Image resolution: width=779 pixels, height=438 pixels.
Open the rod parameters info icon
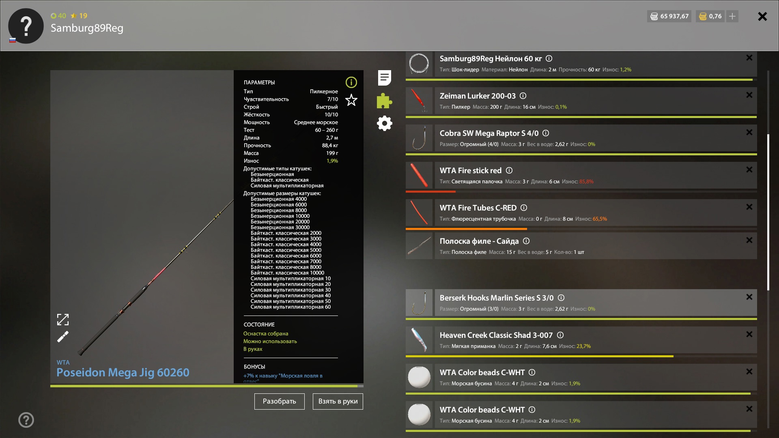click(x=351, y=82)
